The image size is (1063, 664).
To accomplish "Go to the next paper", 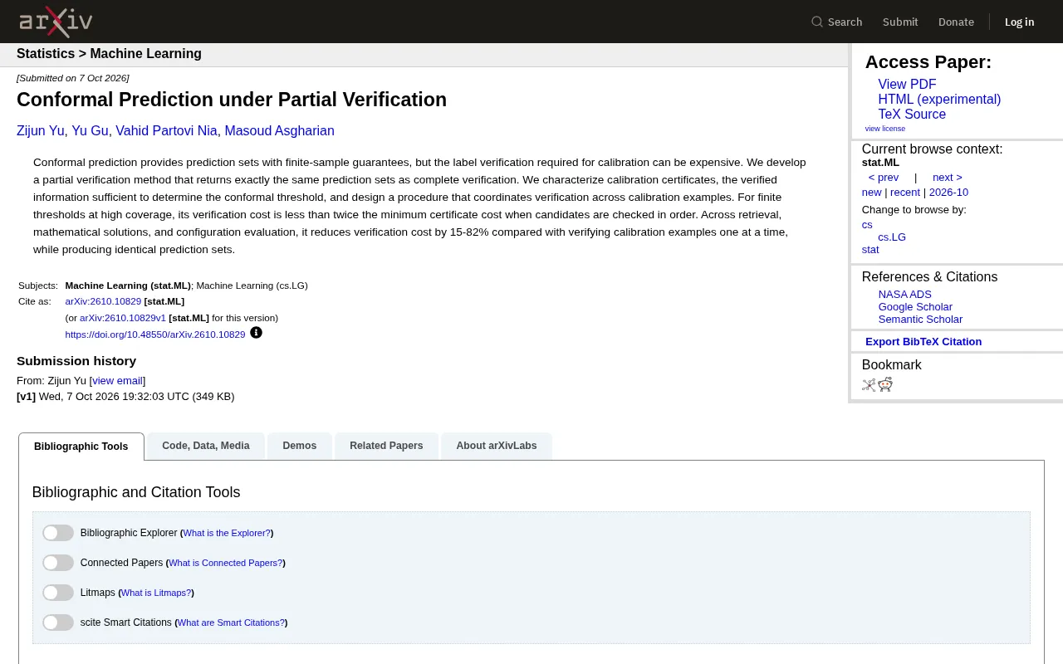I will click(948, 178).
